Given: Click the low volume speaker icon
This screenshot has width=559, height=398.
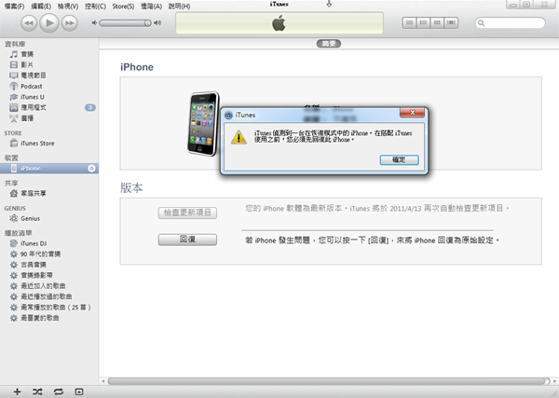Looking at the screenshot, I should pyautogui.click(x=94, y=22).
